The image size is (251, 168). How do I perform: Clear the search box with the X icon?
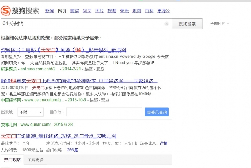pyautogui.click(x=167, y=24)
